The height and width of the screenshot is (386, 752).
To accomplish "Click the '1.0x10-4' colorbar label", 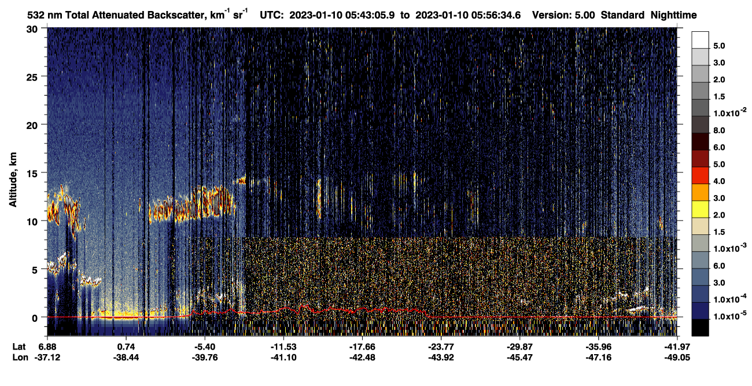I will coord(731,299).
